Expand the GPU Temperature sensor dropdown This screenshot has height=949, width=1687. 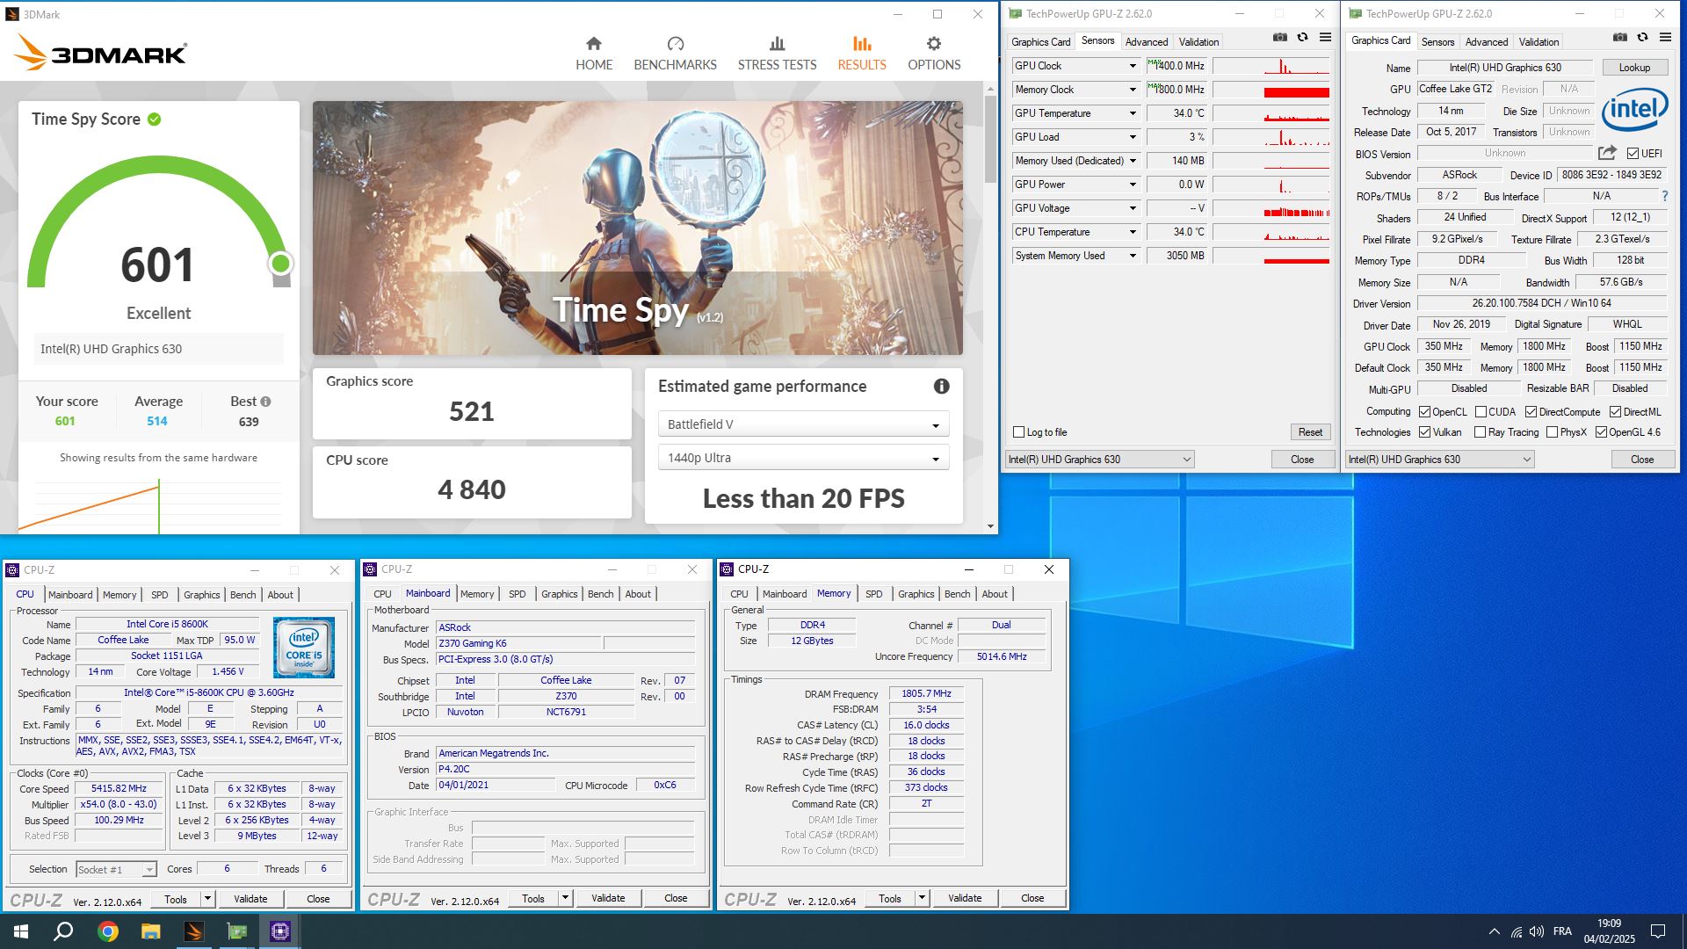coord(1133,113)
